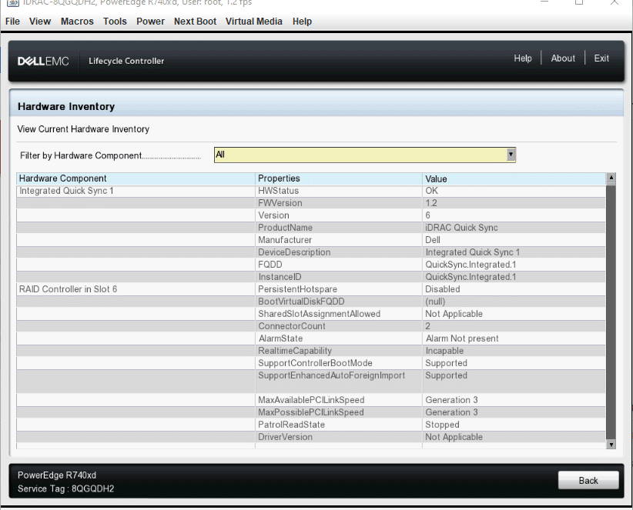The height and width of the screenshot is (510, 633).
Task: Click the Lifecycle Controller Help link
Action: tap(523, 58)
